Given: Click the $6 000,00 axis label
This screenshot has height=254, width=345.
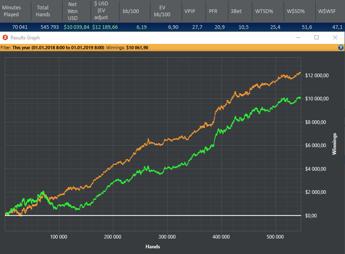Looking at the screenshot, I should pos(315,145).
